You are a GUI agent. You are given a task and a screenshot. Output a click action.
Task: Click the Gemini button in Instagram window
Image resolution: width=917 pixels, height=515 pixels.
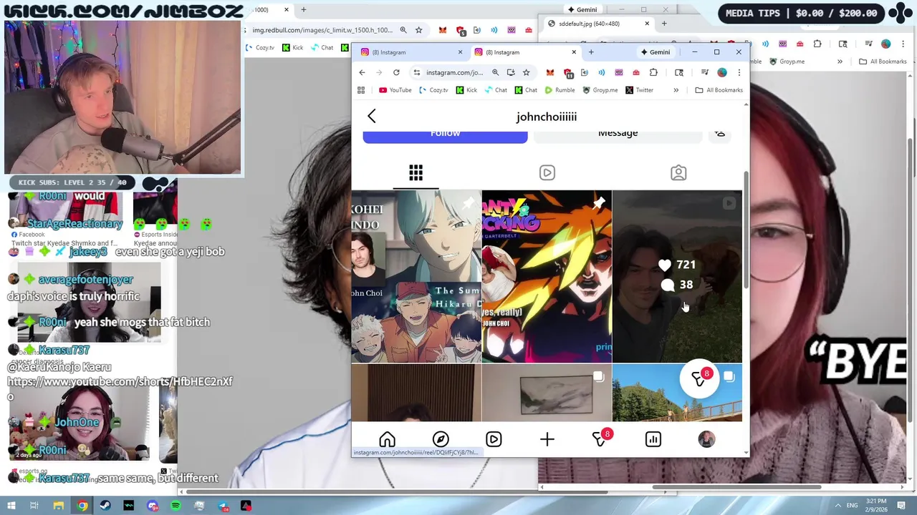[x=656, y=52]
